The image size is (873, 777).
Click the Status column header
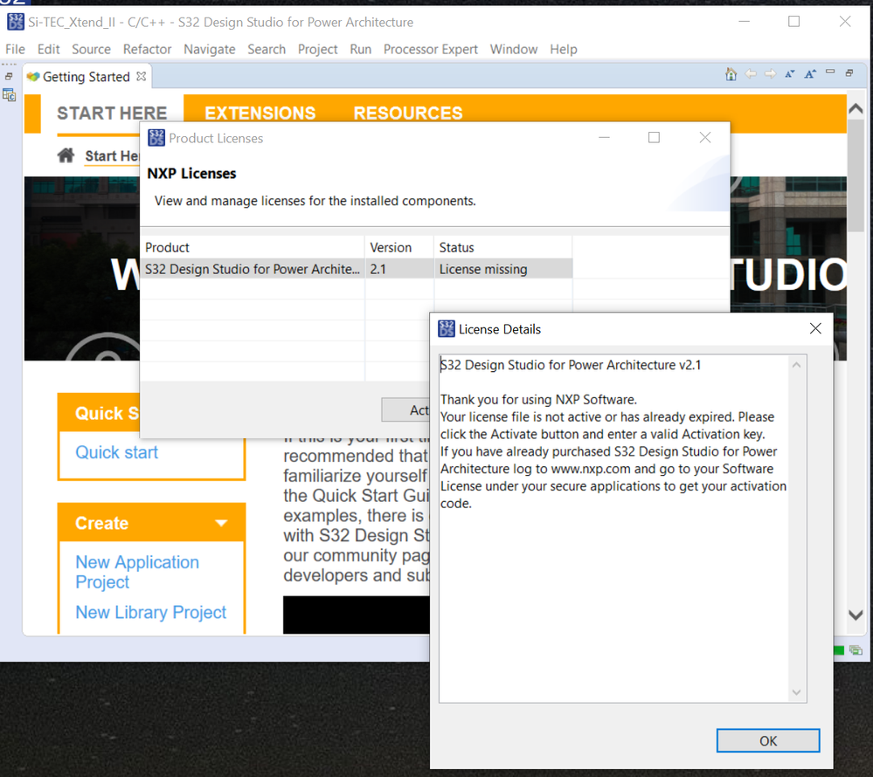click(502, 248)
